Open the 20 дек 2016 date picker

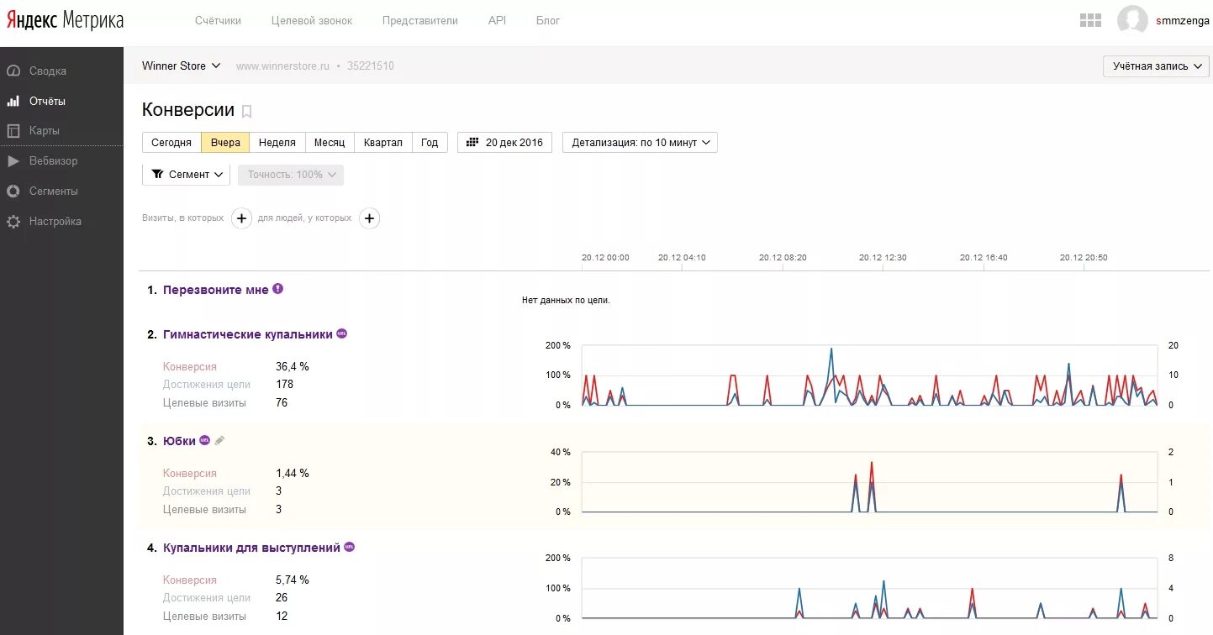pos(504,143)
